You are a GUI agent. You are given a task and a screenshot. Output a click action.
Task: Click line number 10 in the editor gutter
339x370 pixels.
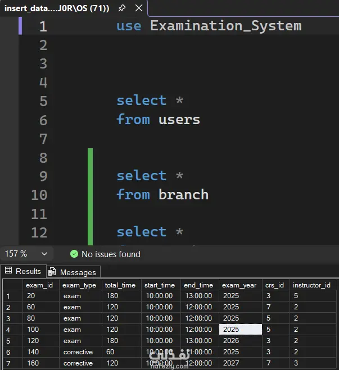pyautogui.click(x=39, y=195)
